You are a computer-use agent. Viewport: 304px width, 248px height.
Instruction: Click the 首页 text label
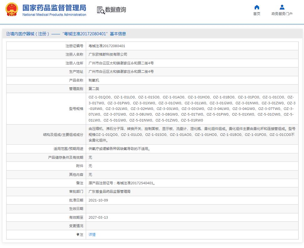pos(257,14)
